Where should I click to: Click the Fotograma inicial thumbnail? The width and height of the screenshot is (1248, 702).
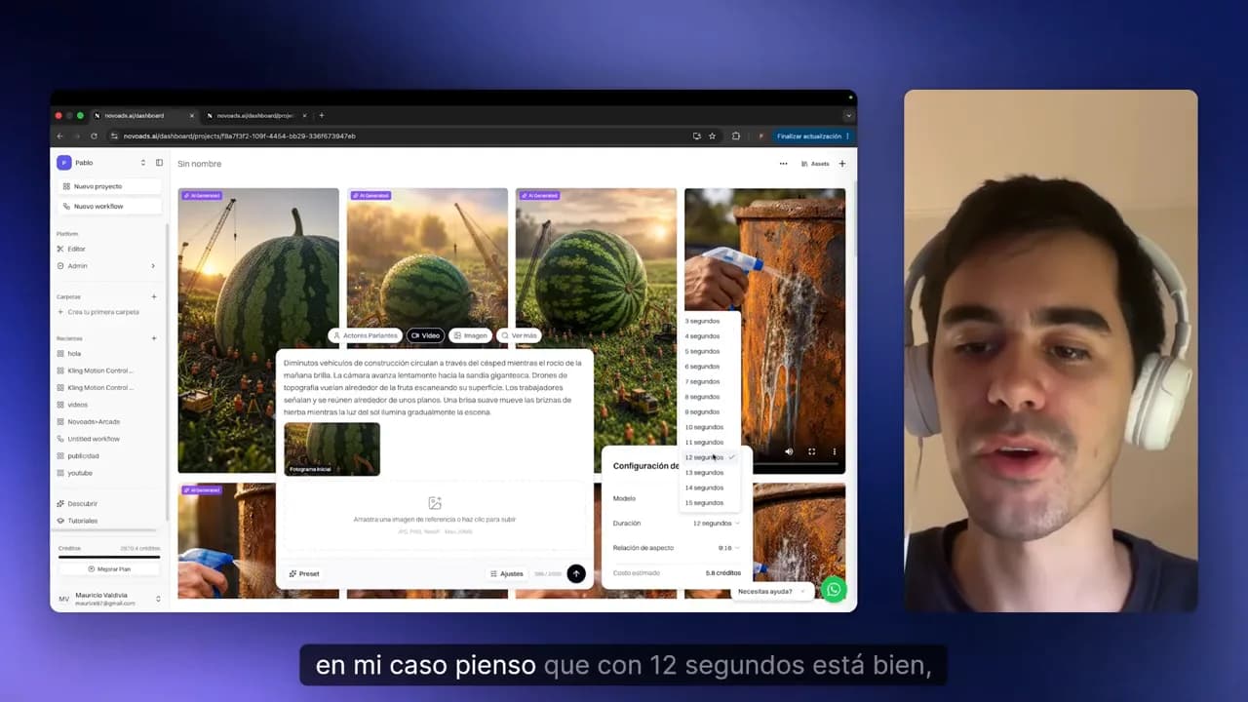tap(331, 448)
